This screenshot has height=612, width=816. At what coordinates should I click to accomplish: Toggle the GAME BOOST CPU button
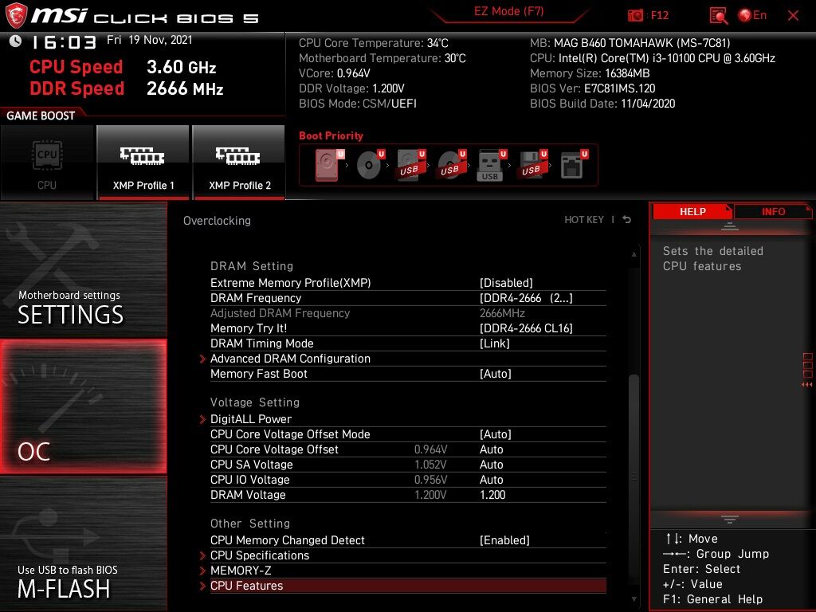47,163
